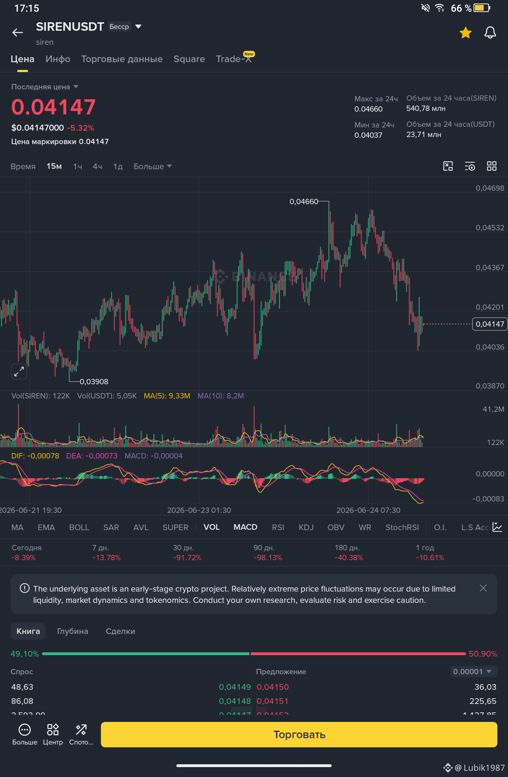This screenshot has width=508, height=777.
Task: Toggle the MACD indicator
Action: point(246,527)
